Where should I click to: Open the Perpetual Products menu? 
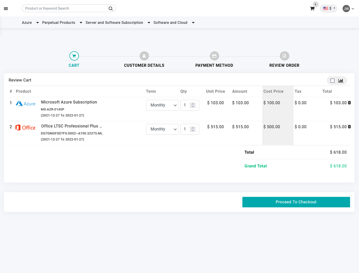tap(62, 23)
